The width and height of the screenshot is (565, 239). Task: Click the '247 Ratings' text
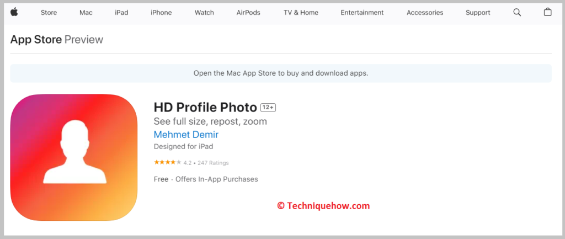[x=213, y=163]
